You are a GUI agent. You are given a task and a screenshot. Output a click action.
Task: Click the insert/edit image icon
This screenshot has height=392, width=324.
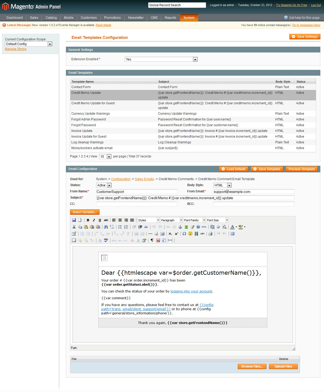pyautogui.click(x=186, y=226)
